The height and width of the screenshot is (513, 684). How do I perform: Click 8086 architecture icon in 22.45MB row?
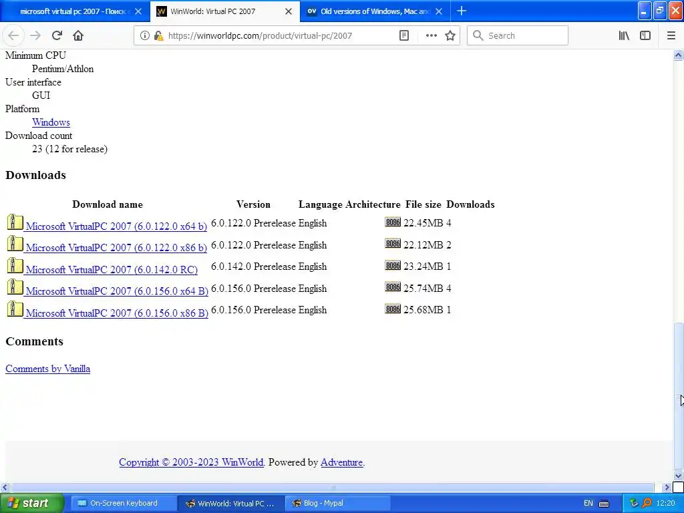coord(393,222)
